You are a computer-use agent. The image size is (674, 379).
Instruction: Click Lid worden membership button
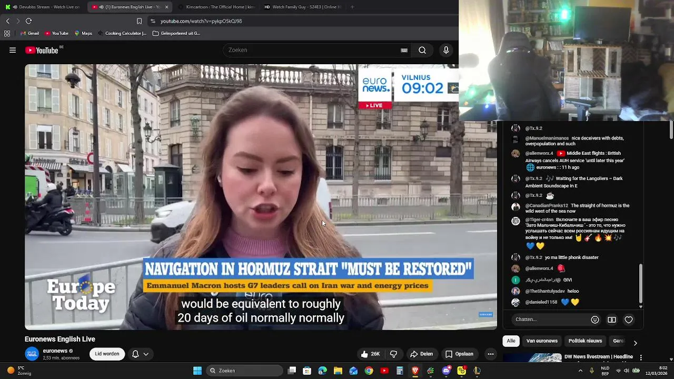coord(107,354)
